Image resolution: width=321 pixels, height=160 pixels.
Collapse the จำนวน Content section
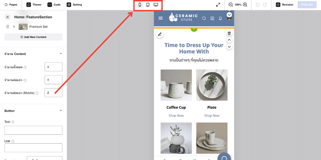coord(61,54)
